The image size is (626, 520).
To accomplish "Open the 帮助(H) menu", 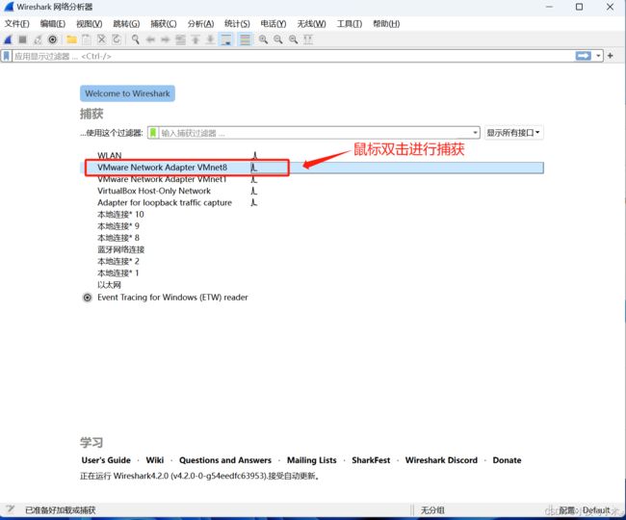I will (x=386, y=24).
